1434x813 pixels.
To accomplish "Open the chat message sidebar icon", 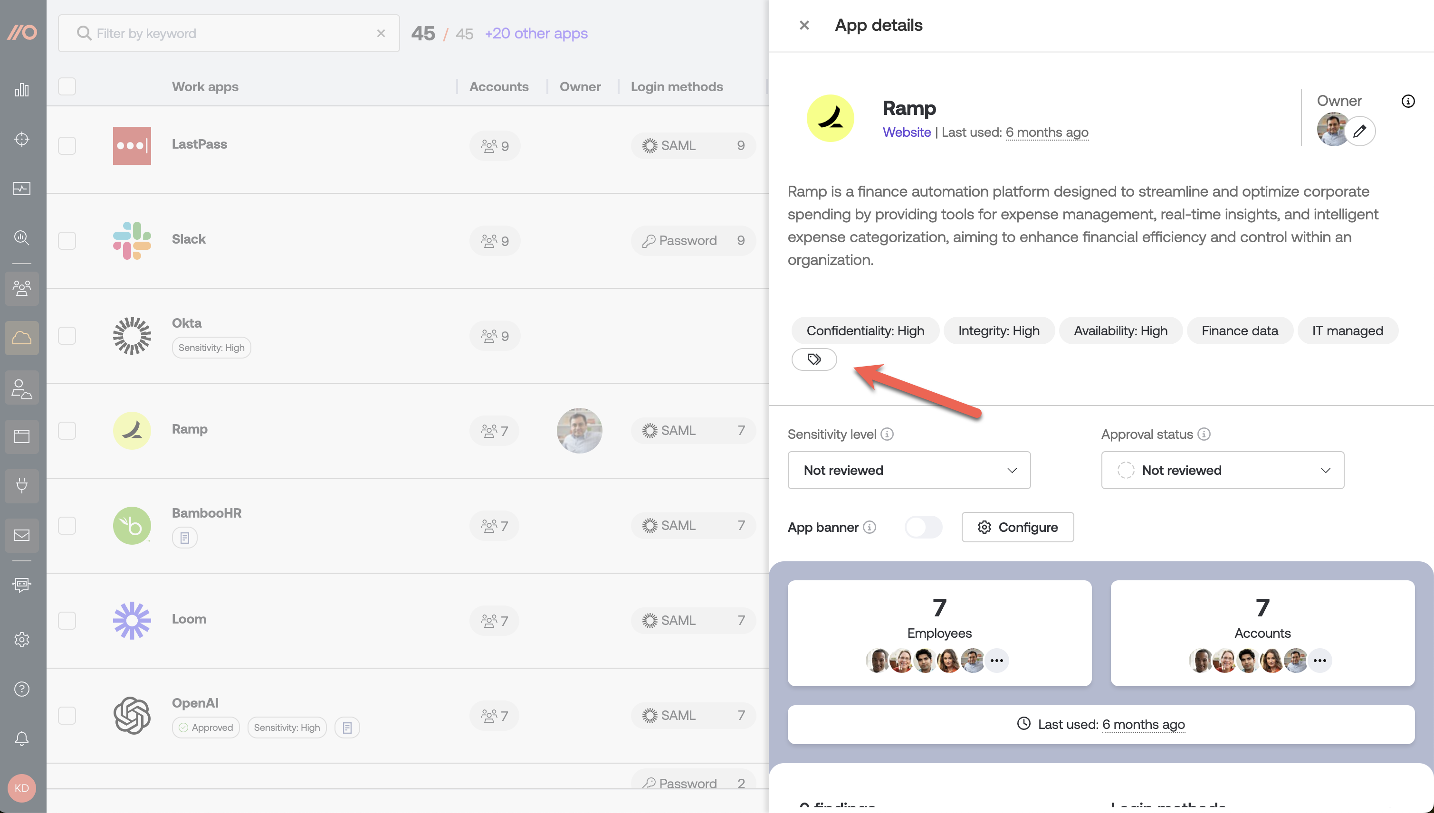I will pyautogui.click(x=22, y=585).
